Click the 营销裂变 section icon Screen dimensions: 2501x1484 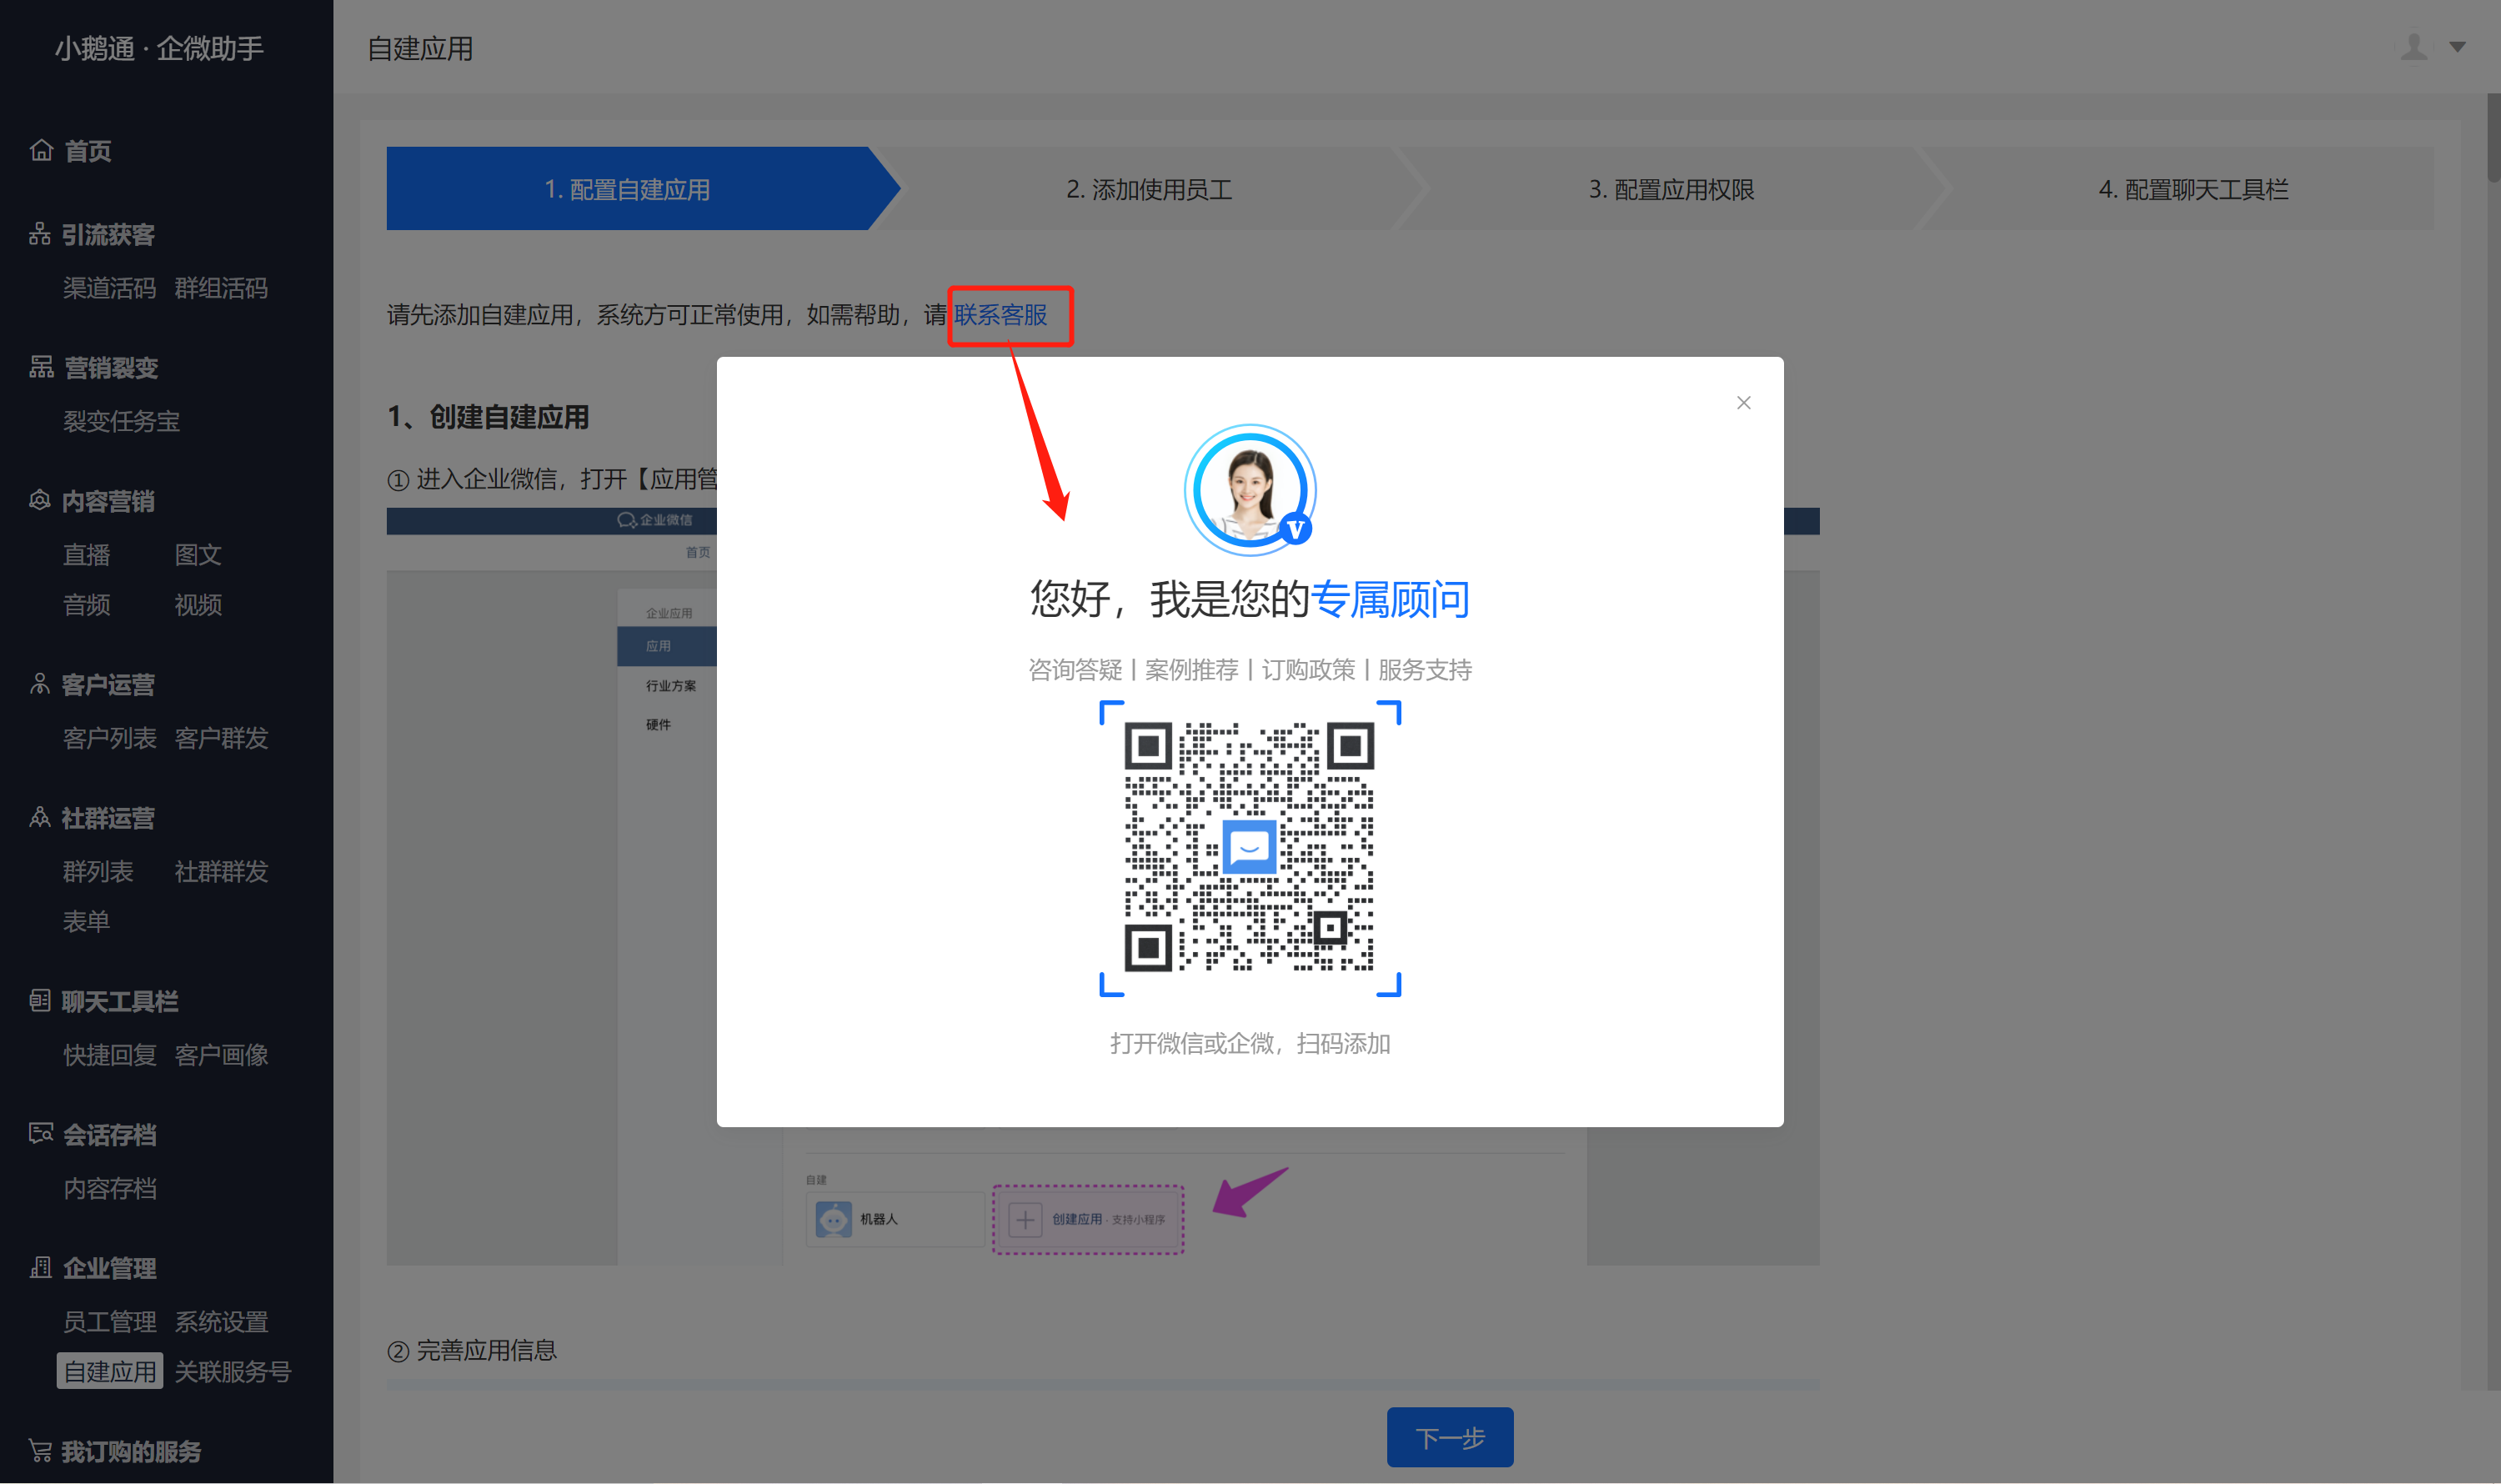[x=41, y=367]
